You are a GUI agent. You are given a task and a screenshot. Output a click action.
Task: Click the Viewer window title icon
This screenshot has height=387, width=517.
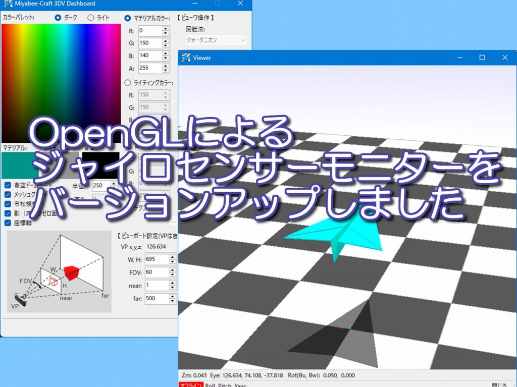click(x=186, y=58)
